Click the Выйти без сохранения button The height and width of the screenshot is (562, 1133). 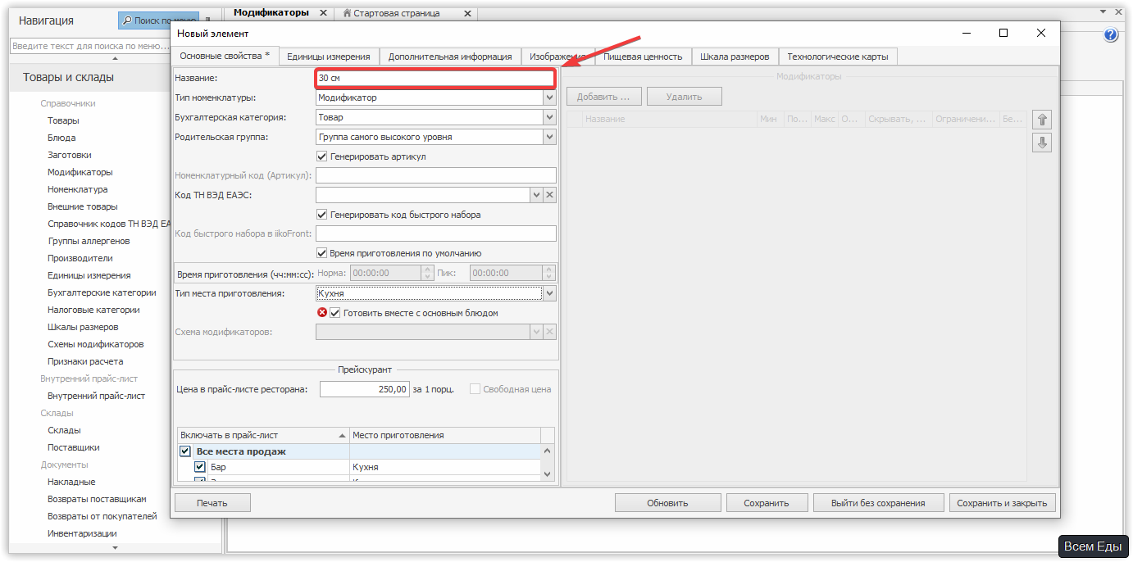coord(878,503)
